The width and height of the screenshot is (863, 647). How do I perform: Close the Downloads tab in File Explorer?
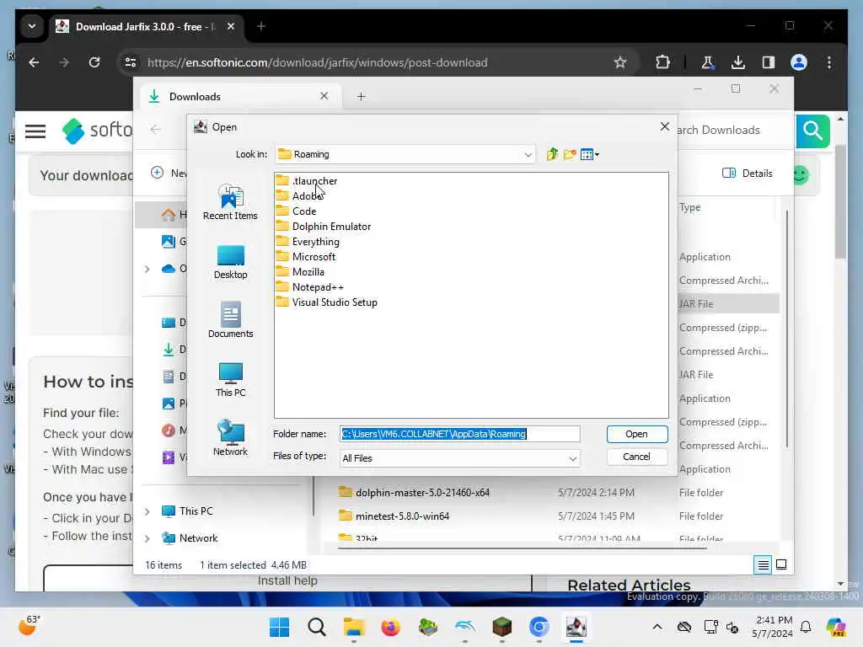click(x=324, y=96)
